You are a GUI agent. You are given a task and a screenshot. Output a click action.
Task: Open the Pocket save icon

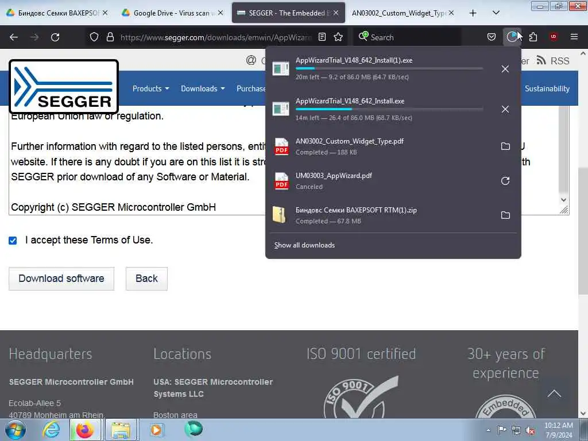pos(492,37)
